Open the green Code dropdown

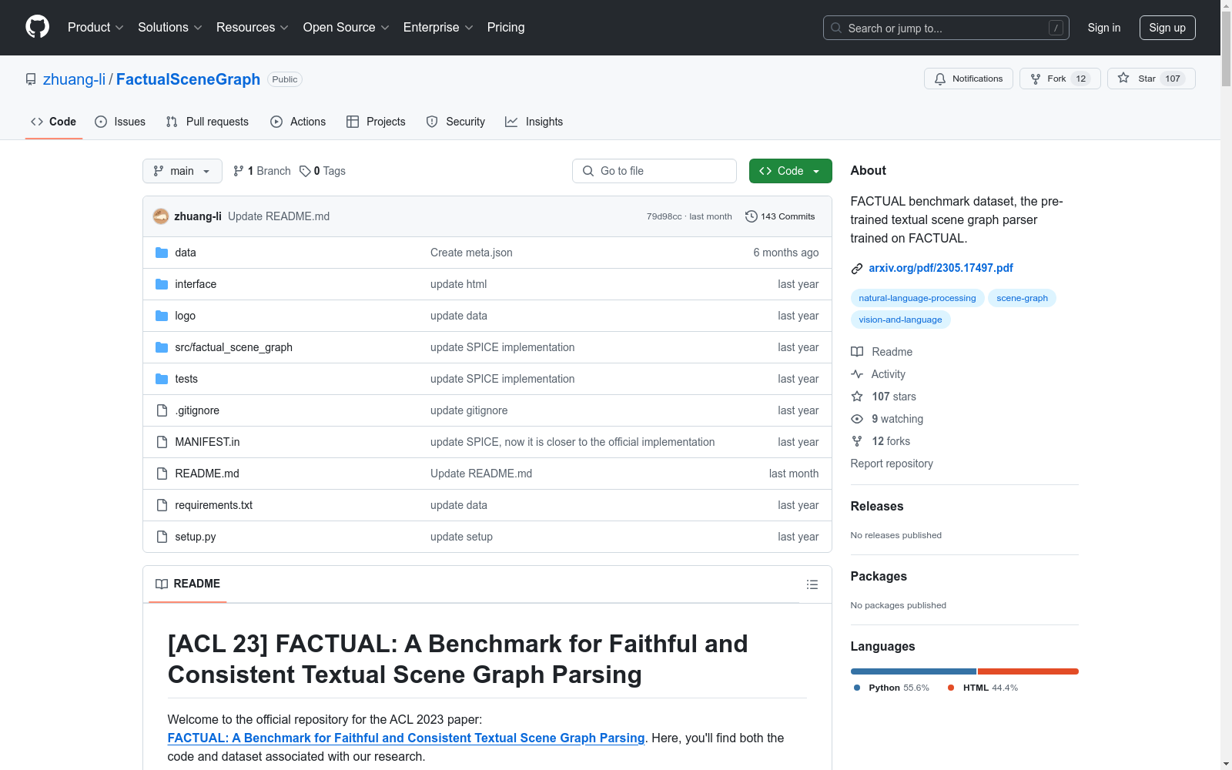click(x=790, y=171)
